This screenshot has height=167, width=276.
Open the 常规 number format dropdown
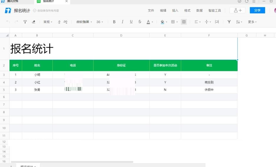point(48,22)
